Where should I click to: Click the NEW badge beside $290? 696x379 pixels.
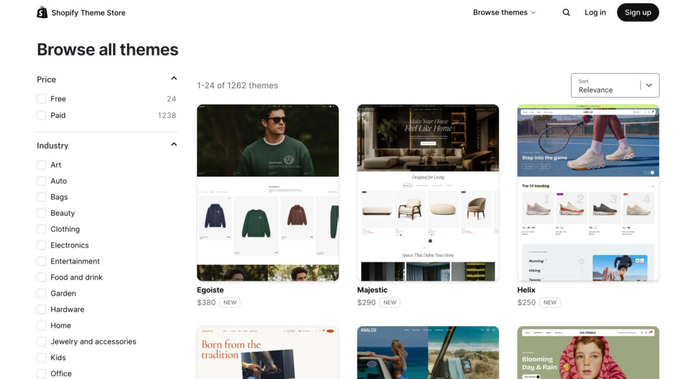[389, 302]
